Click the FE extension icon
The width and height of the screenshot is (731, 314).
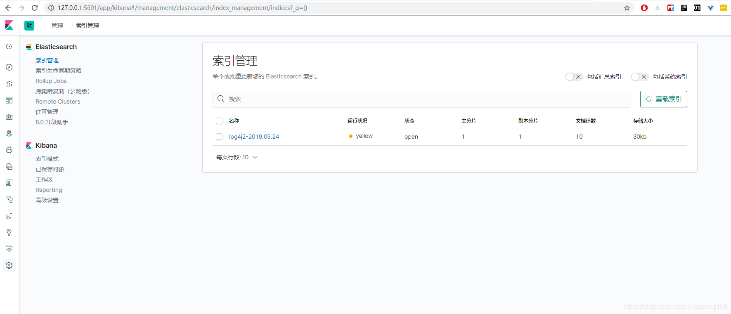pos(671,8)
